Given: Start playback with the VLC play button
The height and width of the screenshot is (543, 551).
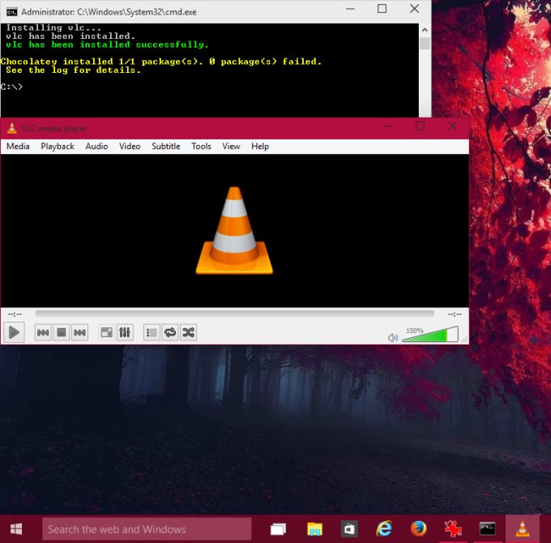Looking at the screenshot, I should 14,332.
